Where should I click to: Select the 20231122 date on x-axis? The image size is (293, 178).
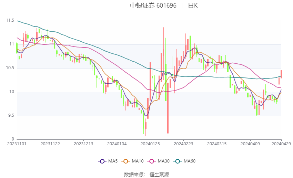50,144
